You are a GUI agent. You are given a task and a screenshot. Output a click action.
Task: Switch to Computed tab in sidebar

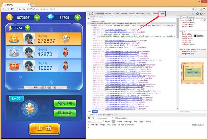coord(191,17)
